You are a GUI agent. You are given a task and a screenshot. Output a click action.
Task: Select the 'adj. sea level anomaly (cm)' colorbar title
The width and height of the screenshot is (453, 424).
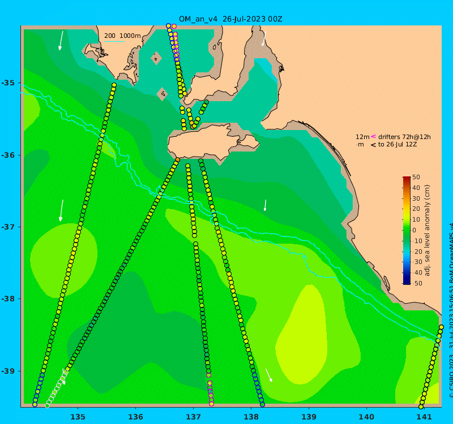pyautogui.click(x=427, y=230)
